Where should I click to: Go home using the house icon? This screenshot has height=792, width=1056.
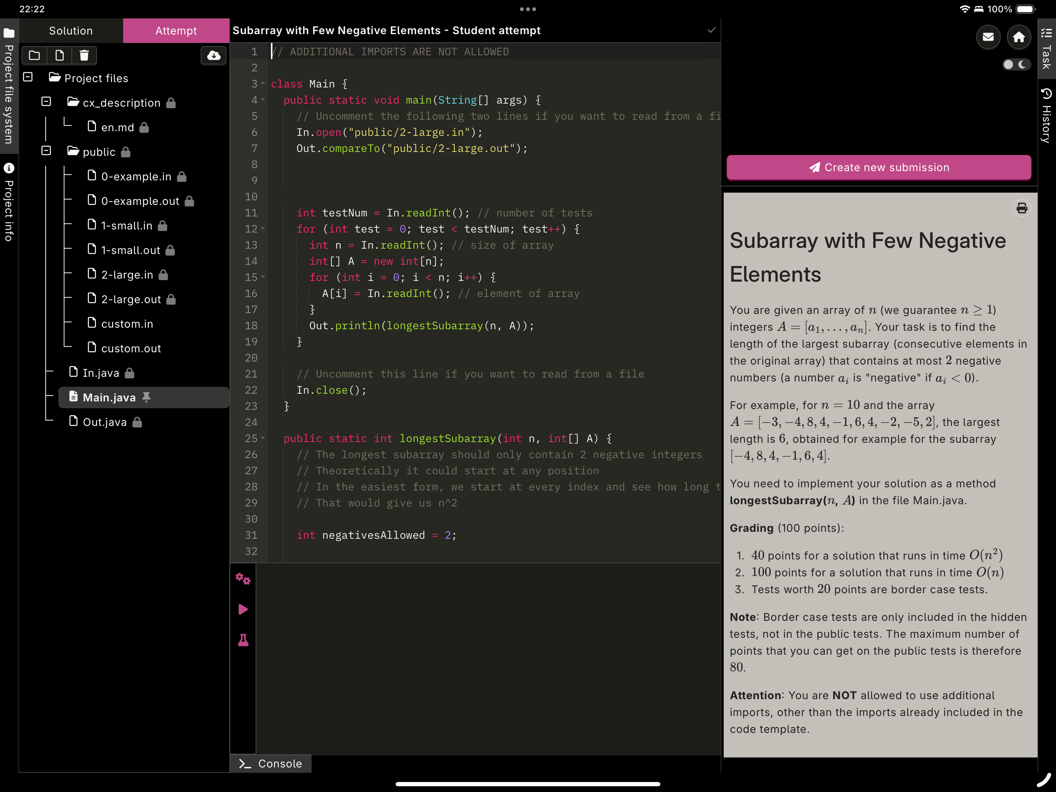[1019, 37]
